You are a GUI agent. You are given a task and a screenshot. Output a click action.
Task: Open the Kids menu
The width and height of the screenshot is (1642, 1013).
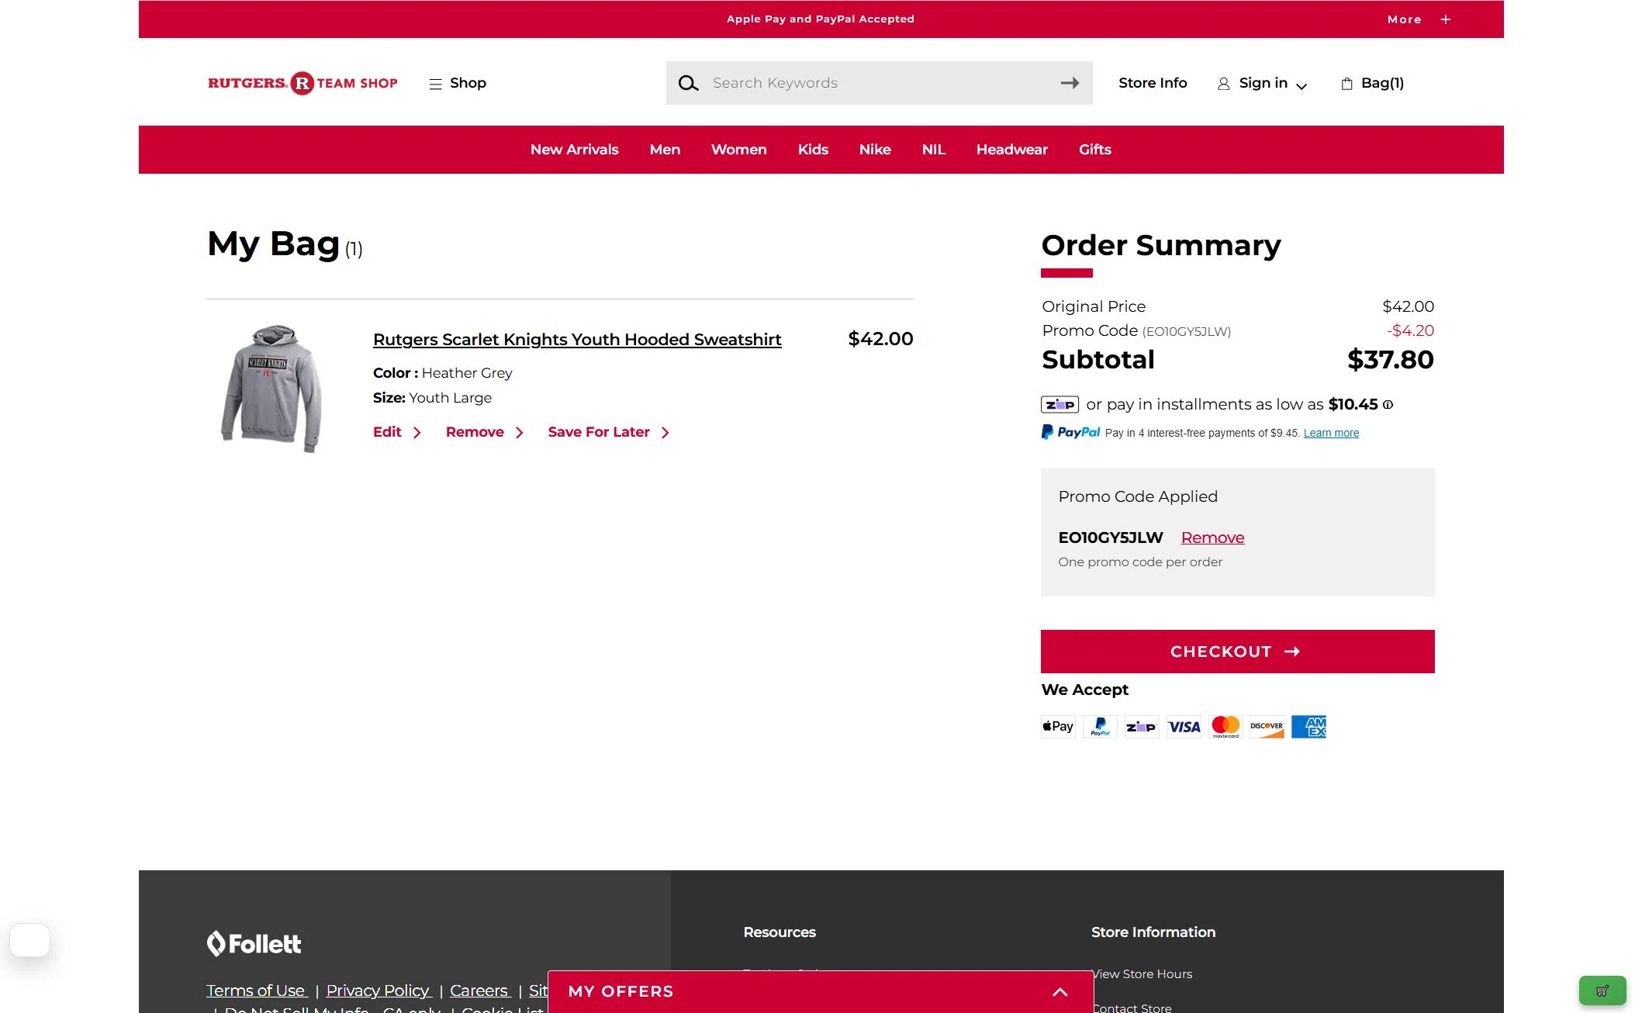(813, 150)
